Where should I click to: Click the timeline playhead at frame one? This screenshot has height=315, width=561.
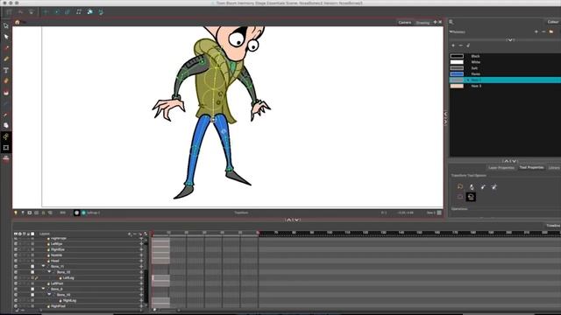[x=153, y=234]
